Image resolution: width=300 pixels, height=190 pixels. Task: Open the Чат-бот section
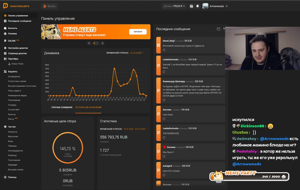point(12,127)
